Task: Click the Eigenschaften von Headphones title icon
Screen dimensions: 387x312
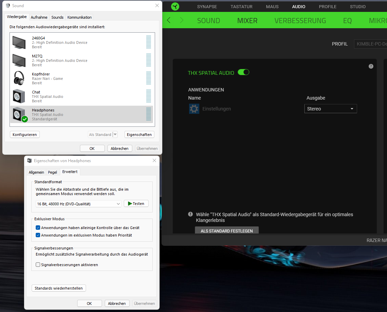Action: [30, 160]
